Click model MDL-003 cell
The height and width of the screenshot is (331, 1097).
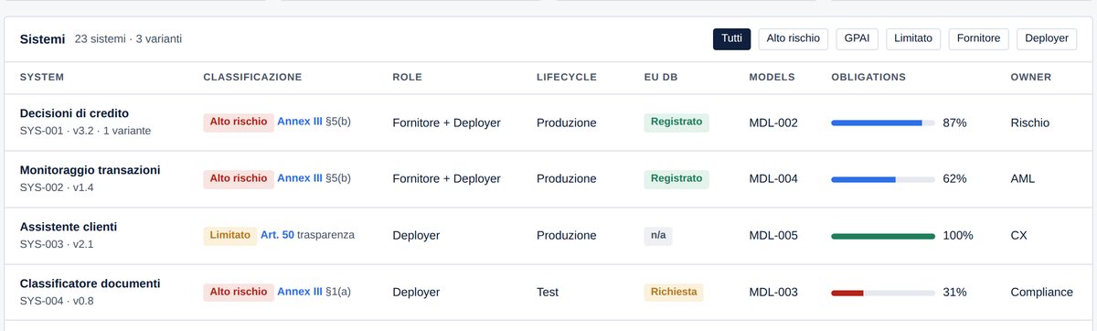773,293
